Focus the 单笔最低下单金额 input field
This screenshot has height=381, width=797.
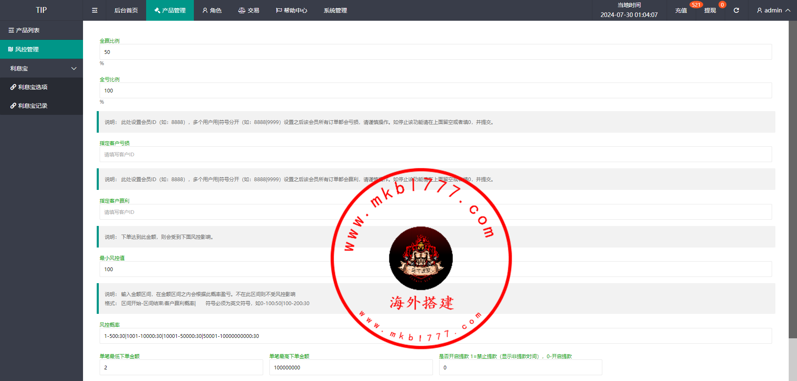[x=181, y=367]
